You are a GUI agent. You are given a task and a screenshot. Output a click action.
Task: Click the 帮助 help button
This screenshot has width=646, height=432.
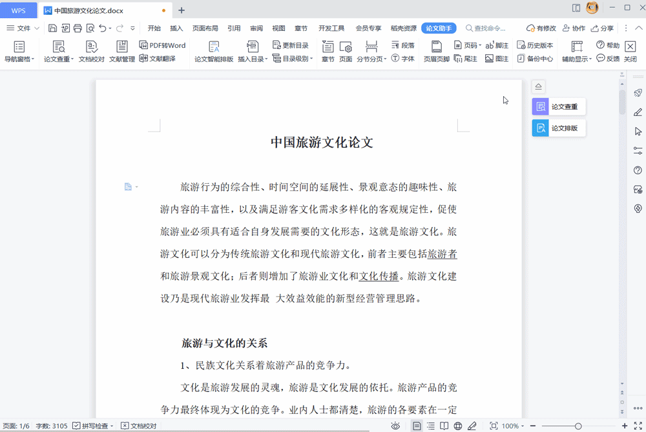[x=606, y=45]
